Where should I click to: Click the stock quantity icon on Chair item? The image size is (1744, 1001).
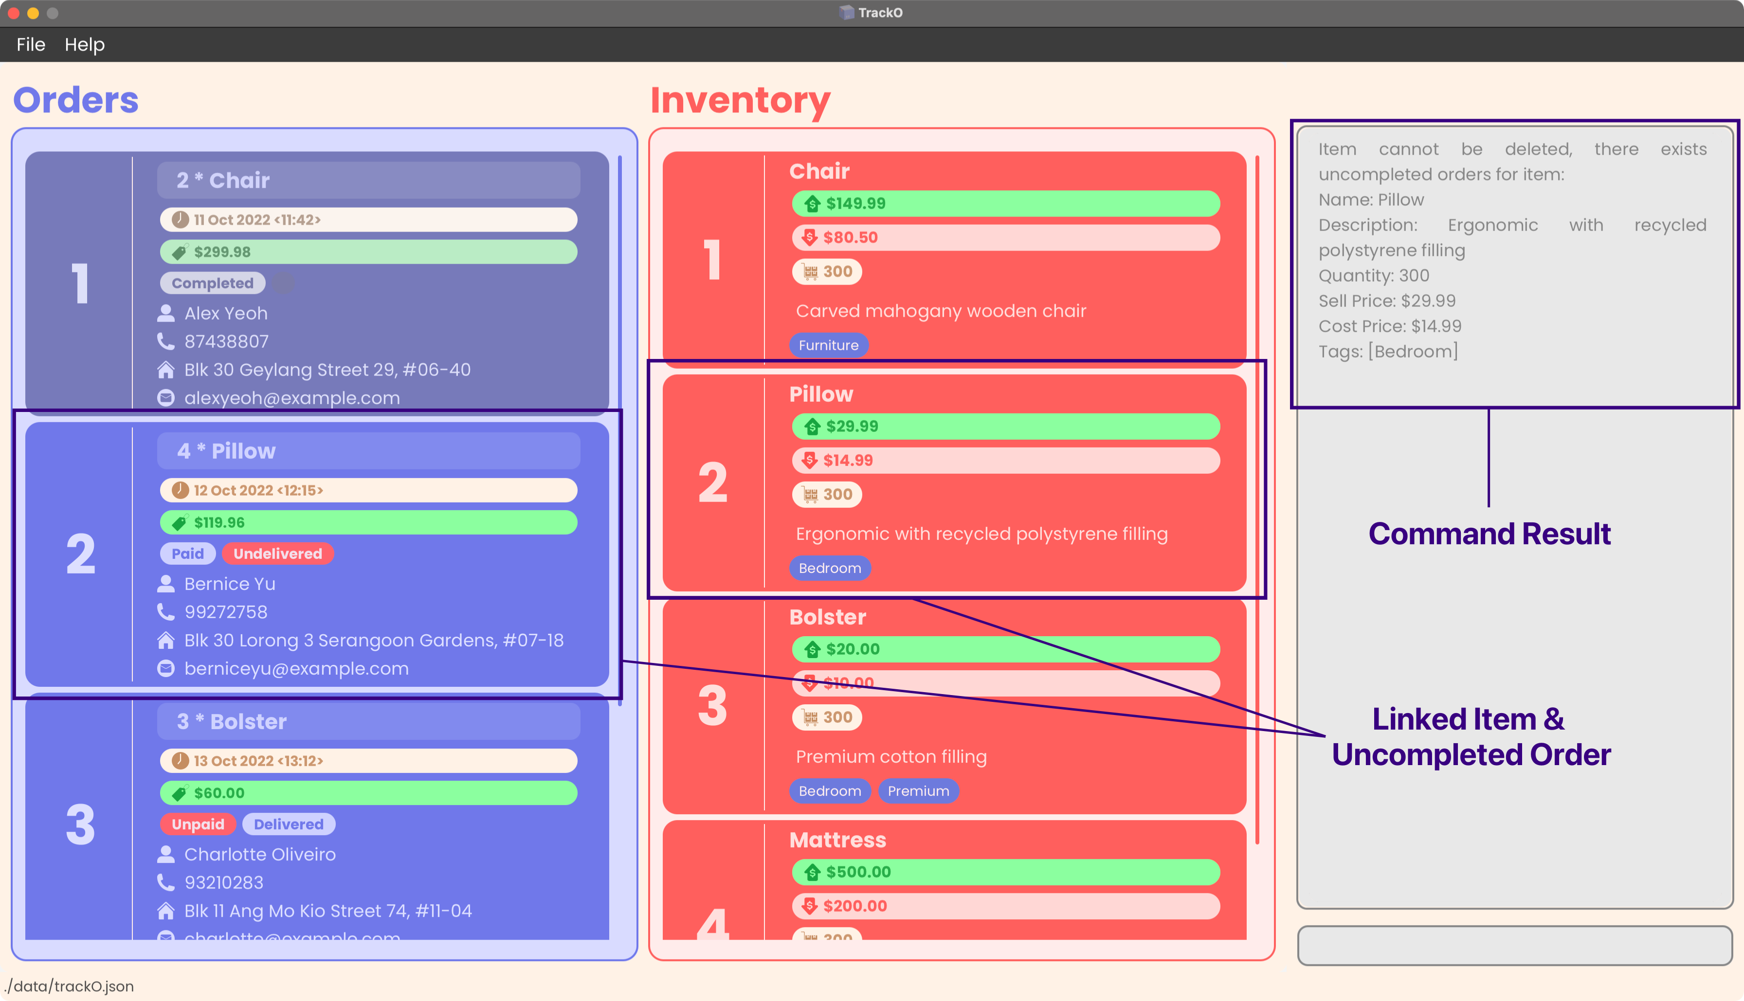(810, 271)
